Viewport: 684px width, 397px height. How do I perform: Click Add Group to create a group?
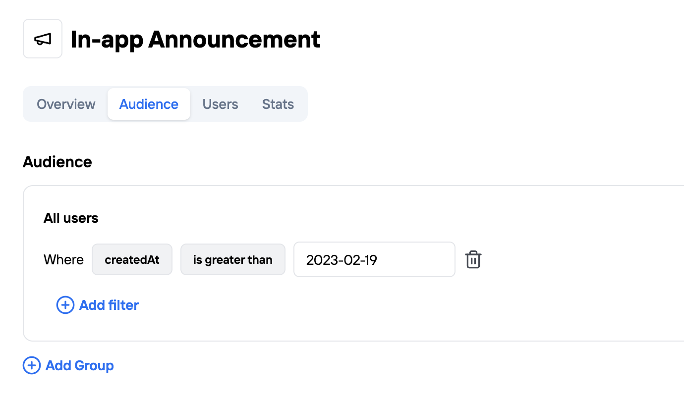(x=79, y=365)
